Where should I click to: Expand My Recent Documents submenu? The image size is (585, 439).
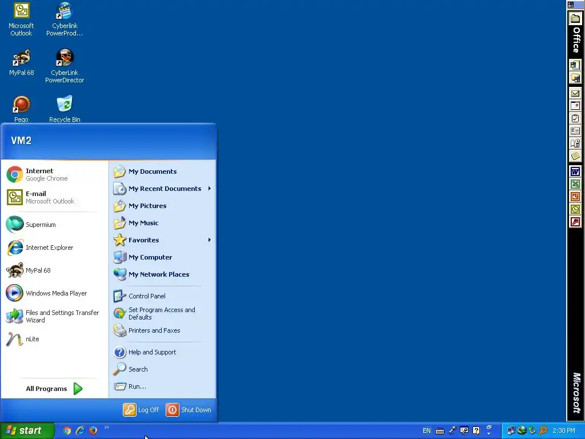point(163,189)
